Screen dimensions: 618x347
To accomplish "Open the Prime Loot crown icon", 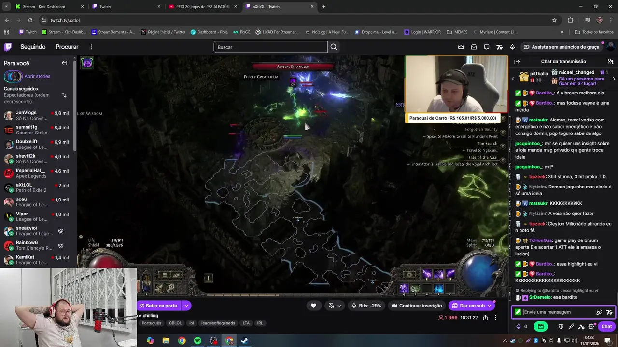I will 461,47.
